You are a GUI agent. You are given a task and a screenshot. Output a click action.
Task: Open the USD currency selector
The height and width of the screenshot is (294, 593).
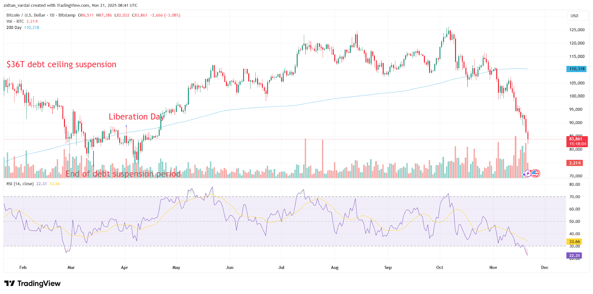pyautogui.click(x=574, y=16)
